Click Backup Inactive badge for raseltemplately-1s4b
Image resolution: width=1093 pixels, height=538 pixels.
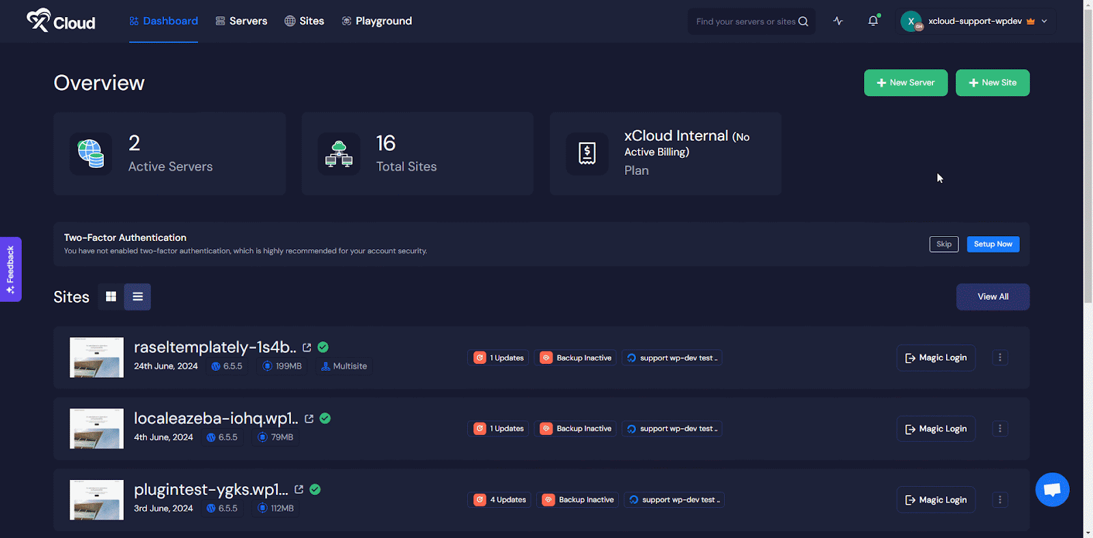(575, 358)
